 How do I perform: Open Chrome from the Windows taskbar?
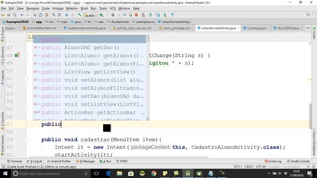point(154,174)
